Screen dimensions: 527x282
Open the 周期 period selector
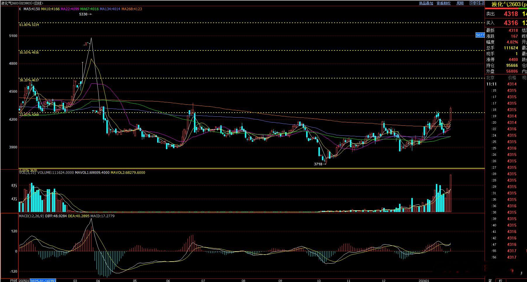pos(460,3)
